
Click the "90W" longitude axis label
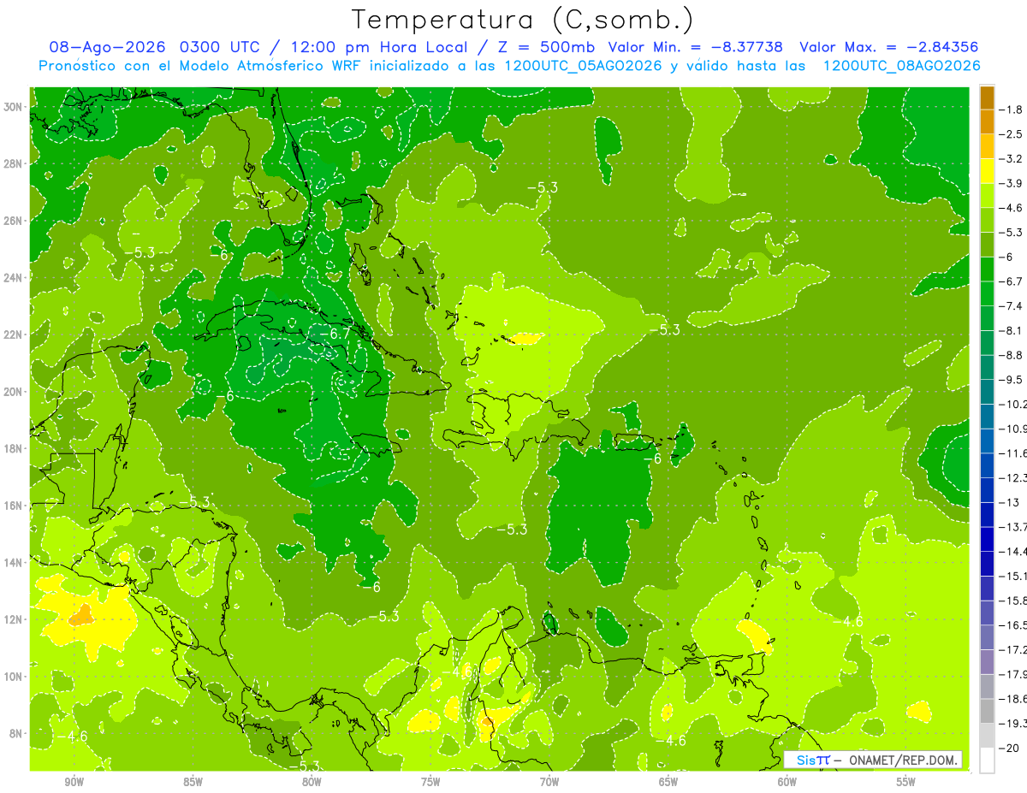74,783
